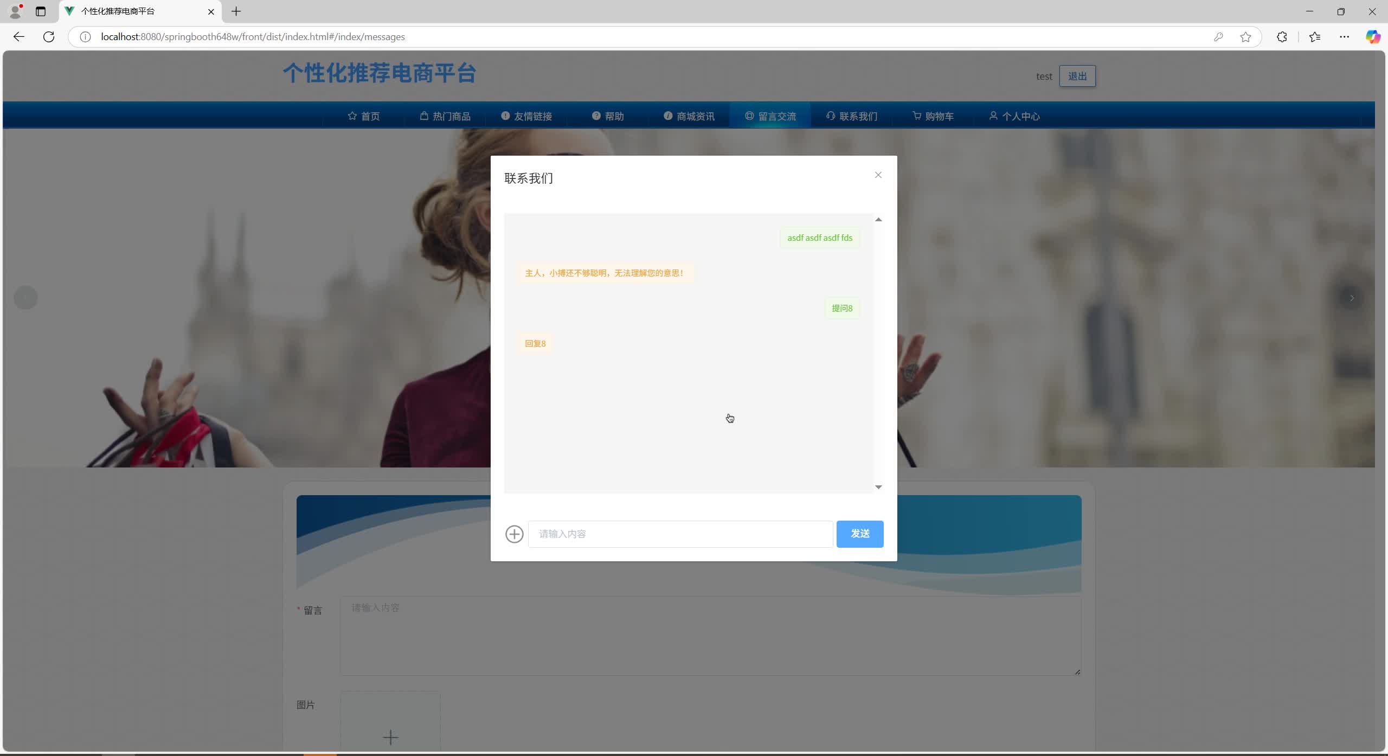Close the 联系我们 dialog
The width and height of the screenshot is (1388, 756).
[x=877, y=175]
